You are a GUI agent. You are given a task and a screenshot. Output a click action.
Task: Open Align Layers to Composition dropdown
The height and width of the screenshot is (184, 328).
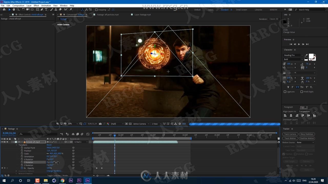[x=307, y=111]
